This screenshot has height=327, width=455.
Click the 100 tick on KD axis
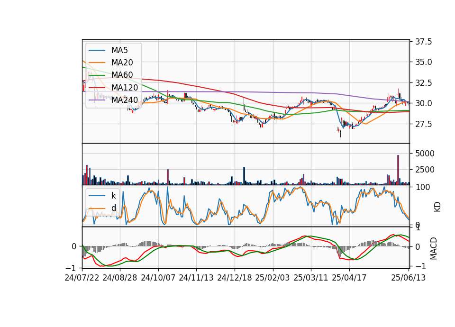pos(422,187)
